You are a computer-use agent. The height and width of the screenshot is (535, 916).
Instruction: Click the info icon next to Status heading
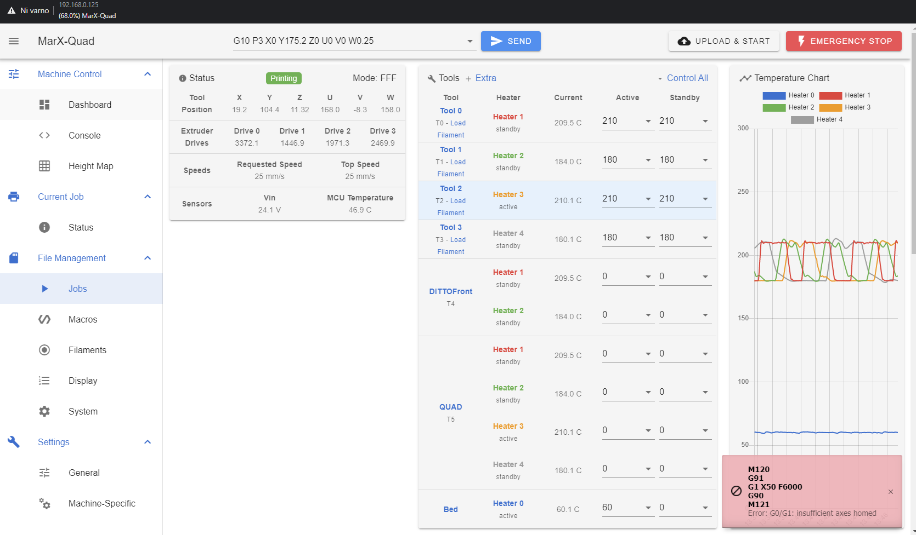(x=183, y=78)
